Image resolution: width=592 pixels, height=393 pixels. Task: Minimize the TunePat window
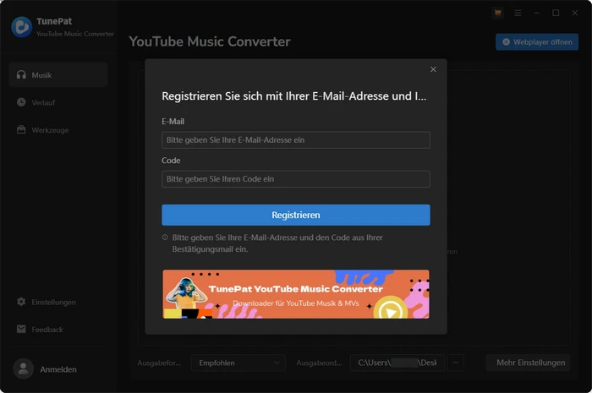coord(537,13)
